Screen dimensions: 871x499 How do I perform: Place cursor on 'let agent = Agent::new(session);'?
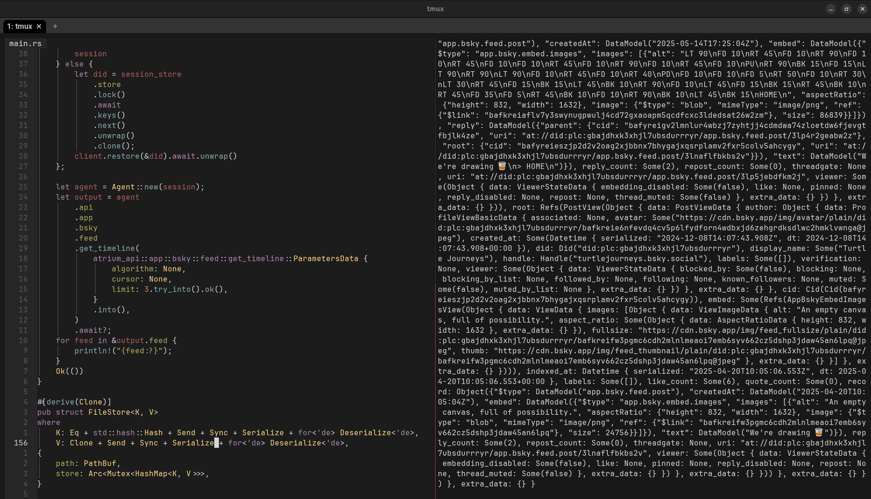point(130,187)
